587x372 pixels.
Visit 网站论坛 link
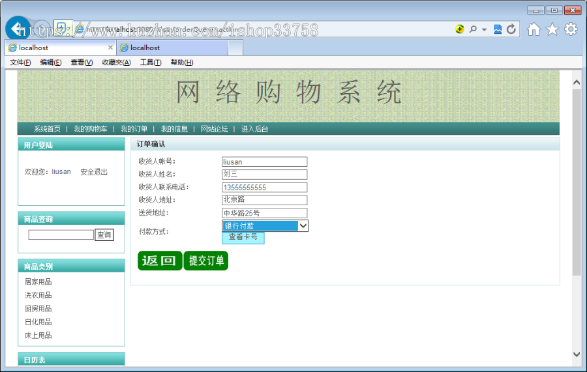(x=214, y=129)
